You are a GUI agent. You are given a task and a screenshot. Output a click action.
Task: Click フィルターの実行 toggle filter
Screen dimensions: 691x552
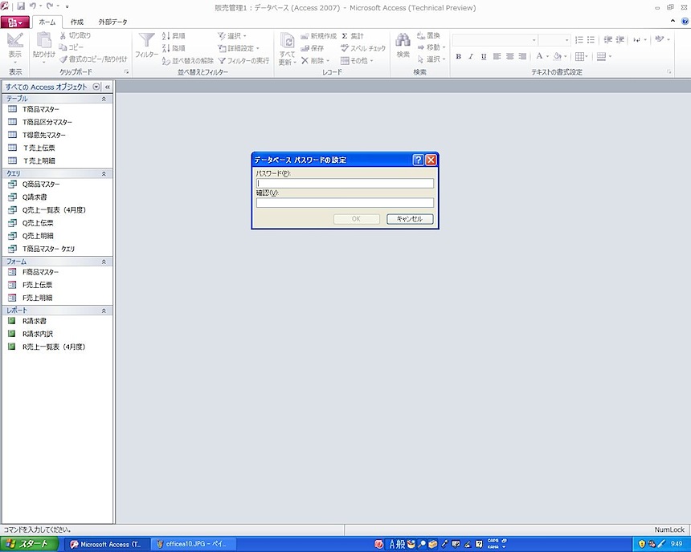[243, 60]
